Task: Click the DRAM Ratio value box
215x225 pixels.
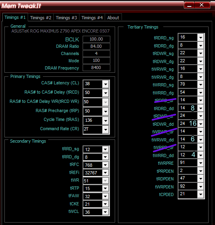Action: tap(96, 46)
